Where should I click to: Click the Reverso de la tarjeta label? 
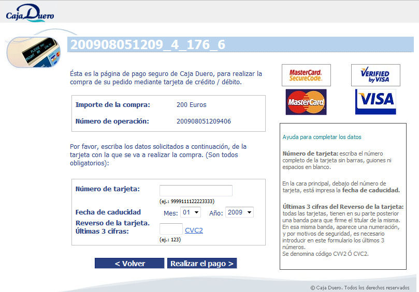pos(112,227)
